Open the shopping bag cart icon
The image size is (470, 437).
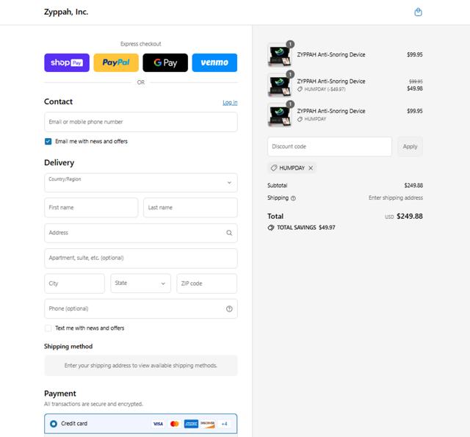pos(418,12)
